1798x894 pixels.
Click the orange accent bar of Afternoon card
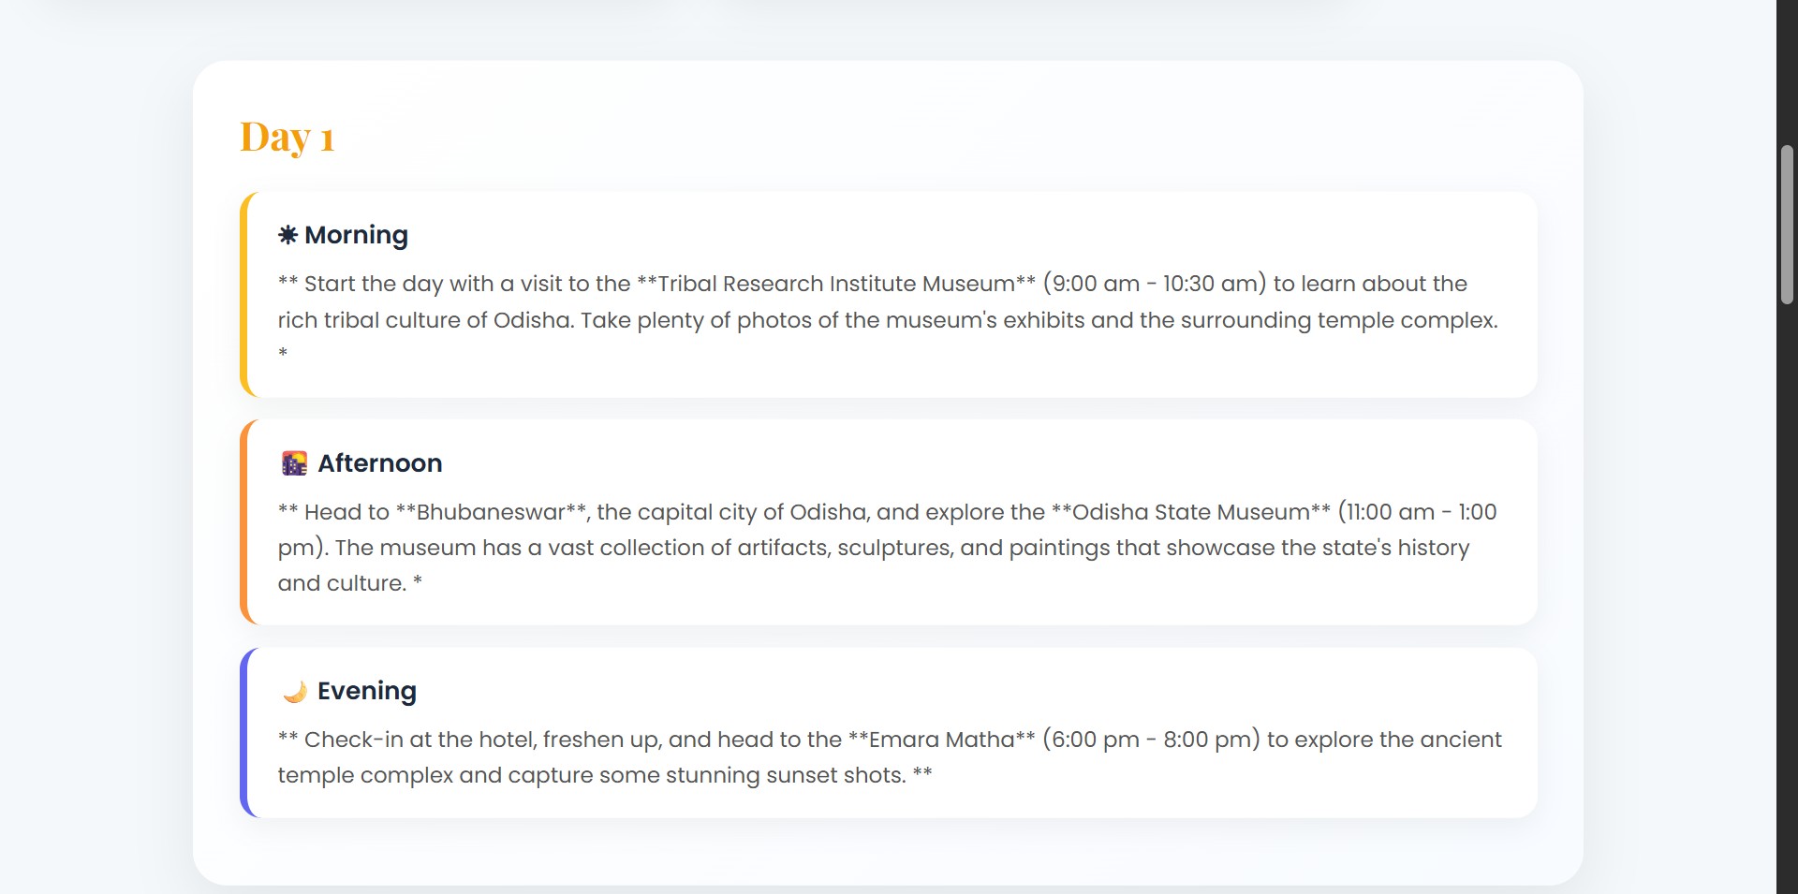click(x=244, y=522)
